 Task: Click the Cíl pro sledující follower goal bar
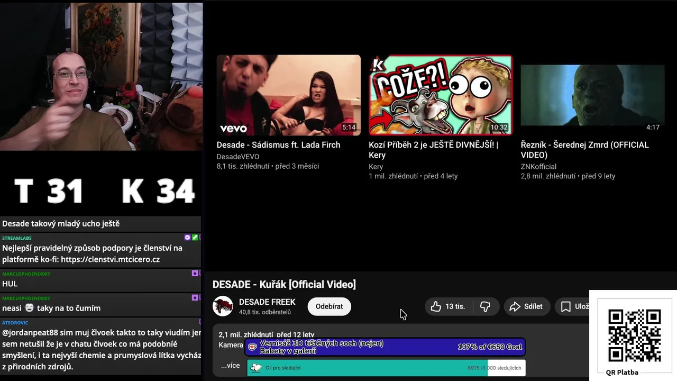[x=386, y=368]
